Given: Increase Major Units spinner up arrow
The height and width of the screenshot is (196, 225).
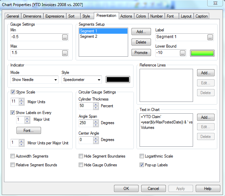Looking at the screenshot, I should (22, 100).
